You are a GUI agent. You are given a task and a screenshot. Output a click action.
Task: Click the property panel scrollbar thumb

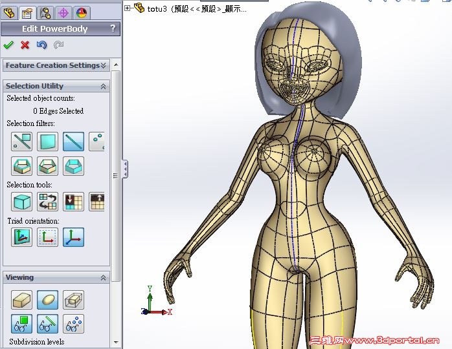(x=116, y=176)
